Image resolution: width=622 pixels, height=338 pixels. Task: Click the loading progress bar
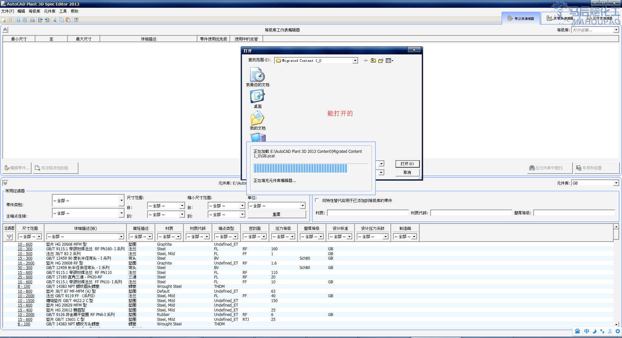click(x=311, y=168)
